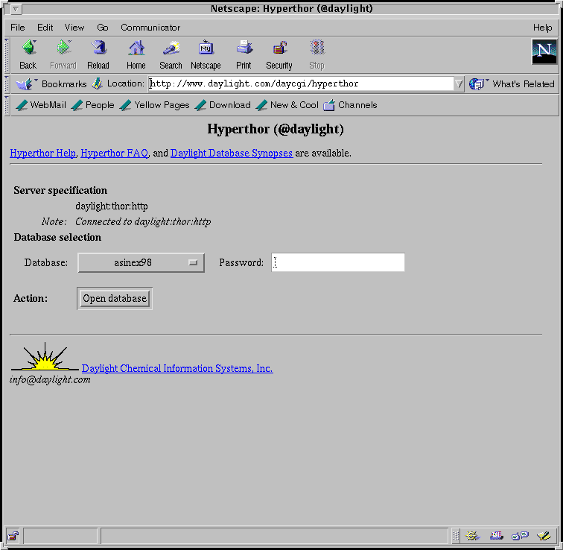
Task: Open the Communicator menu
Action: coord(150,28)
